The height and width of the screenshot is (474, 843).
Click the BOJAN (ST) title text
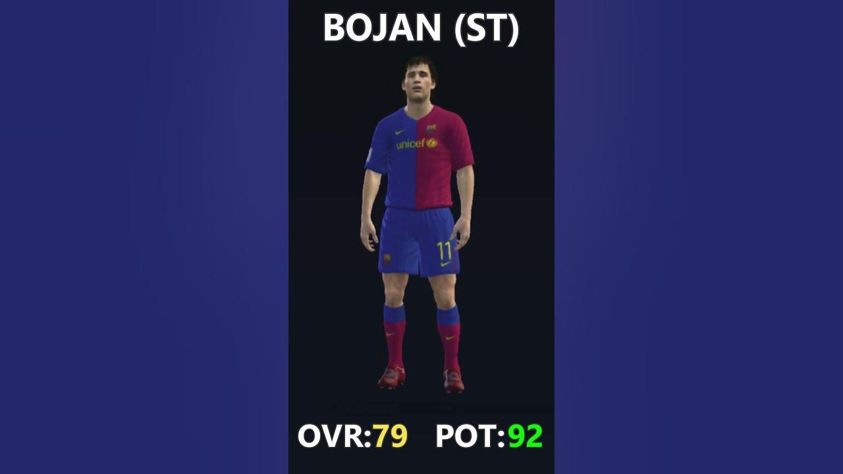pyautogui.click(x=421, y=28)
